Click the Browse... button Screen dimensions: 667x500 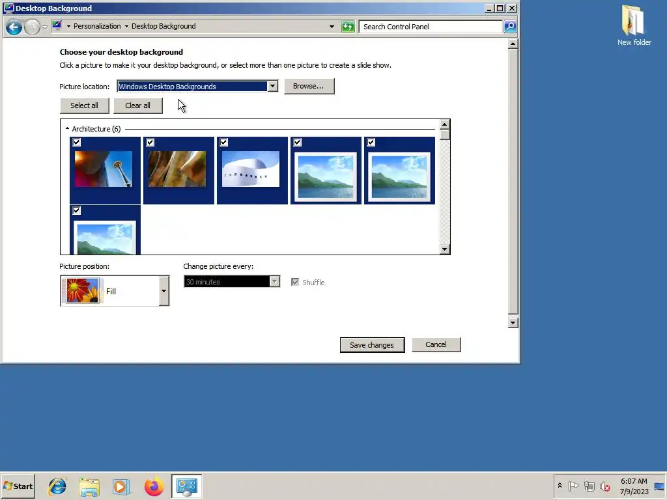point(309,86)
